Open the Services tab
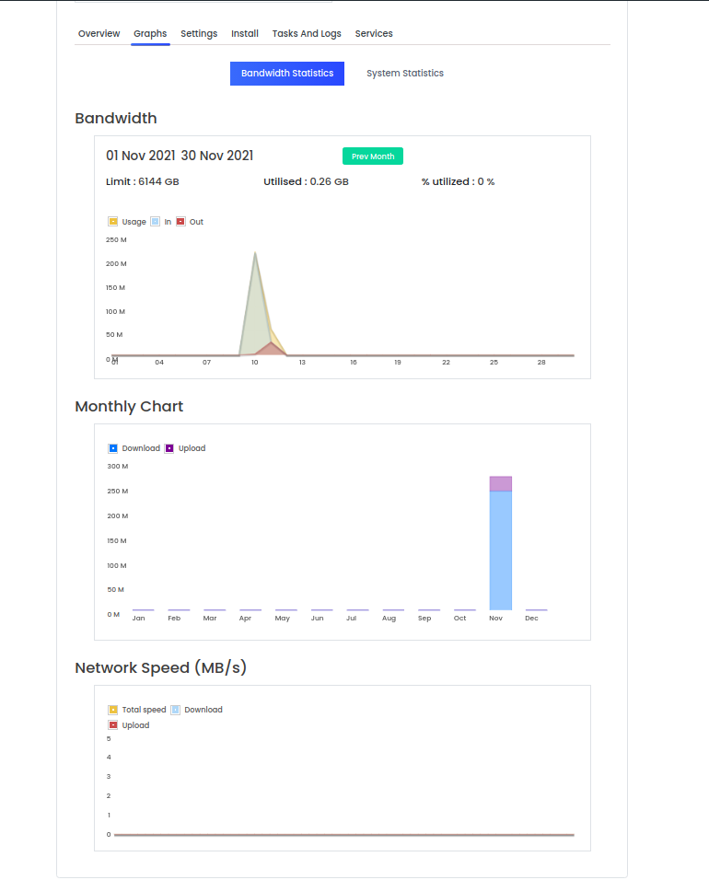Image resolution: width=709 pixels, height=880 pixels. pos(374,34)
